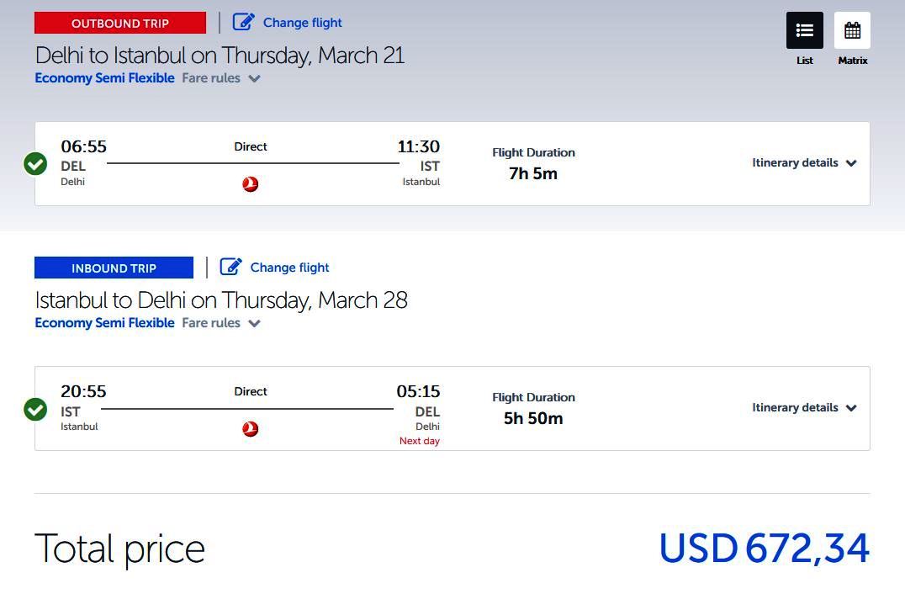Click the inbound Change flight pencil icon
The image size is (905, 594).
click(230, 267)
